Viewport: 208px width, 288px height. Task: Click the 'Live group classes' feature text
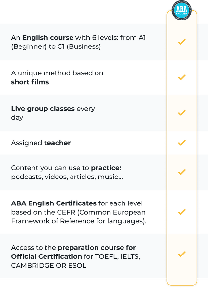(43, 109)
